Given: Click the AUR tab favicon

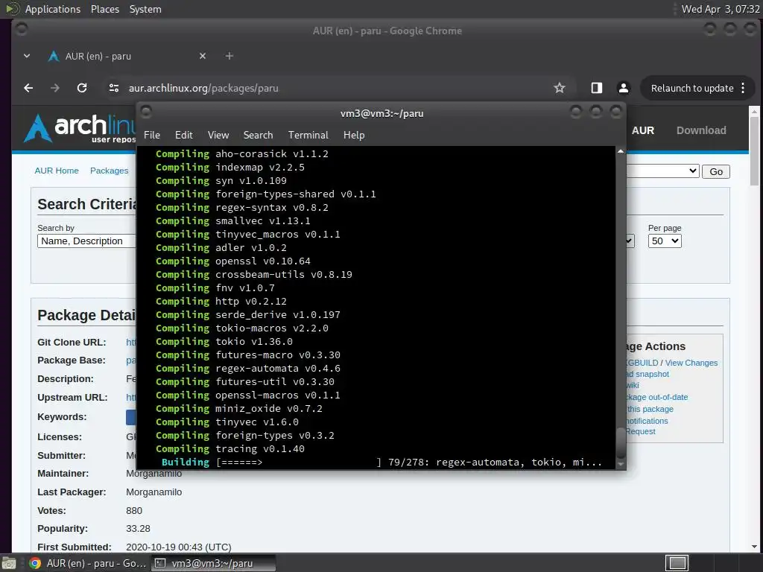Looking at the screenshot, I should point(54,57).
